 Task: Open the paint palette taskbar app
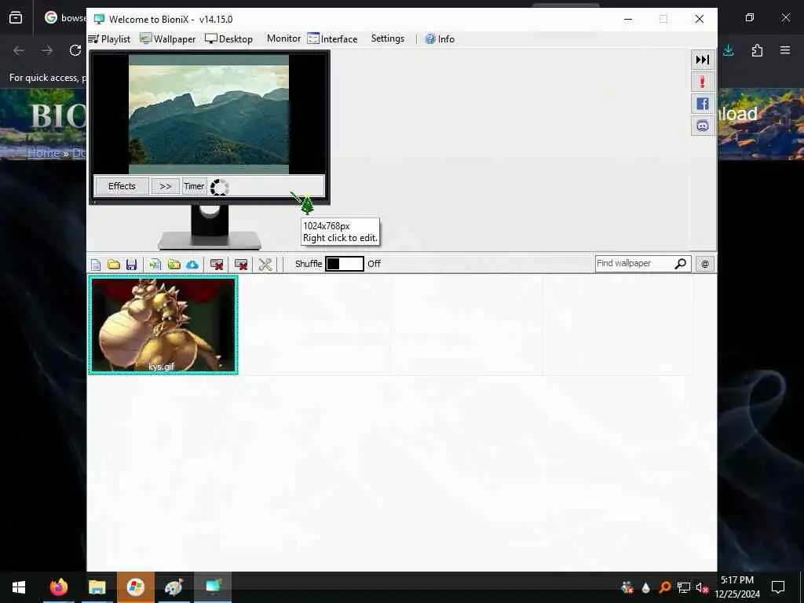coord(174,587)
